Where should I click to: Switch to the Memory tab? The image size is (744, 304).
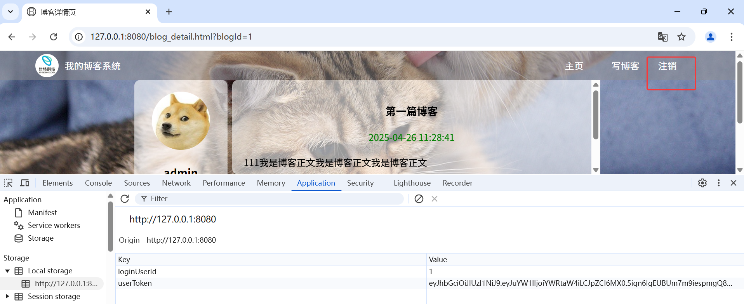point(271,183)
